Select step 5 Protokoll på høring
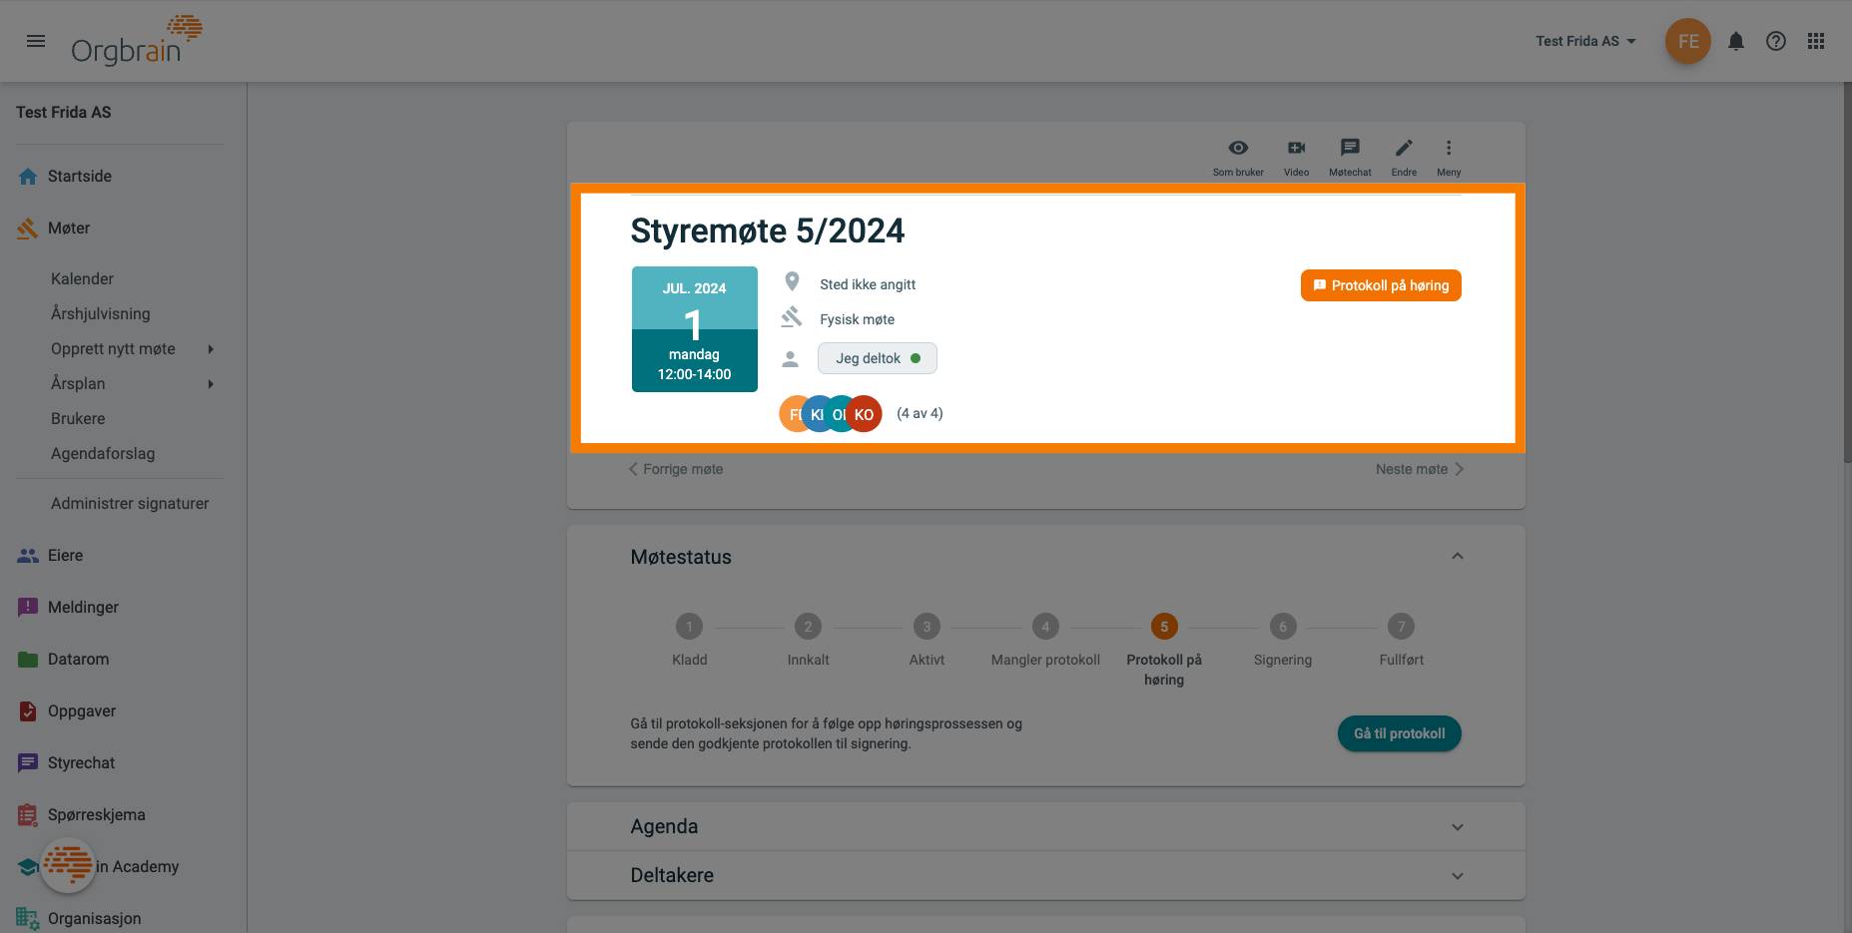The width and height of the screenshot is (1852, 933). pyautogui.click(x=1164, y=627)
